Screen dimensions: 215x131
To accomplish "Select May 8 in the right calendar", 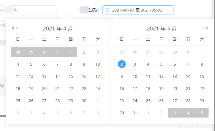I will (x=202, y=64).
